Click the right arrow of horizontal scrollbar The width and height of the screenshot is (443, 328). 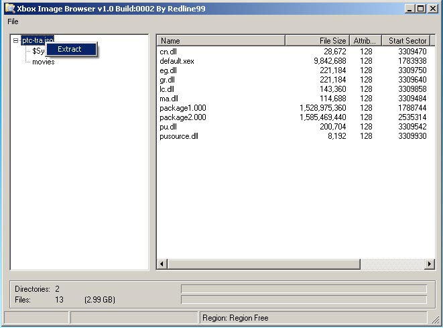pos(430,264)
